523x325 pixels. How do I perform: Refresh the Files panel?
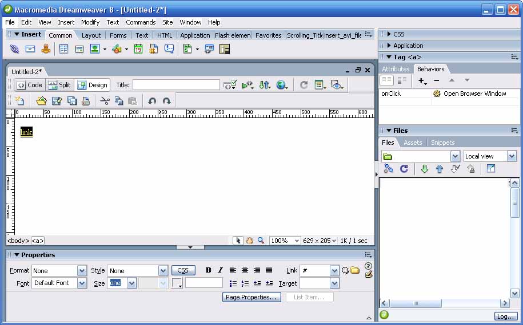[404, 169]
